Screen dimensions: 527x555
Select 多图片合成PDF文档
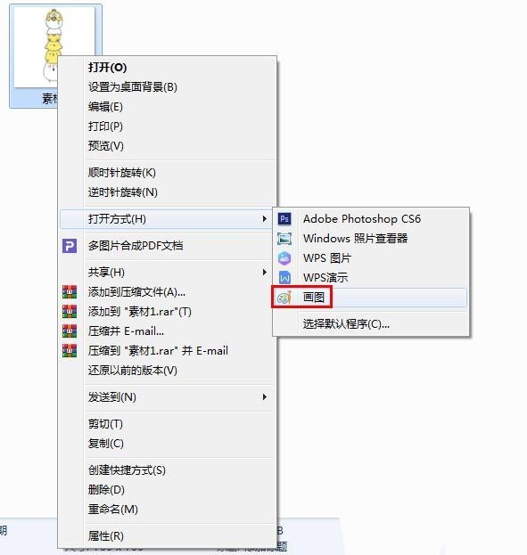point(167,246)
